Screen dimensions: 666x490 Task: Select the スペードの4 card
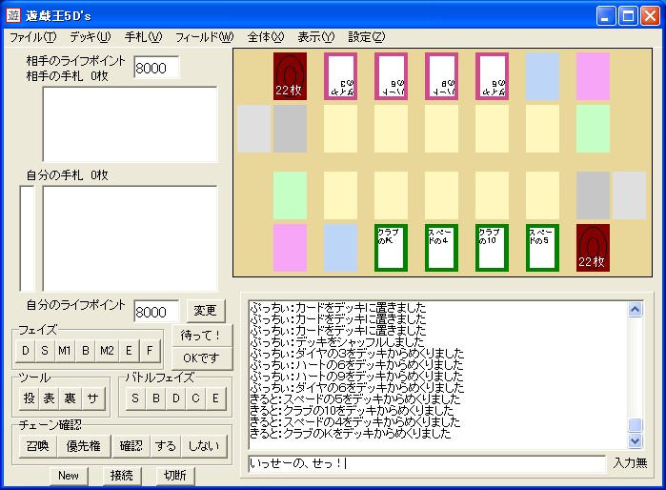pos(441,248)
